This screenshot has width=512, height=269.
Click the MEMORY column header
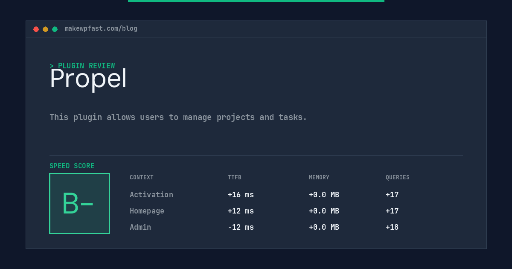(319, 178)
